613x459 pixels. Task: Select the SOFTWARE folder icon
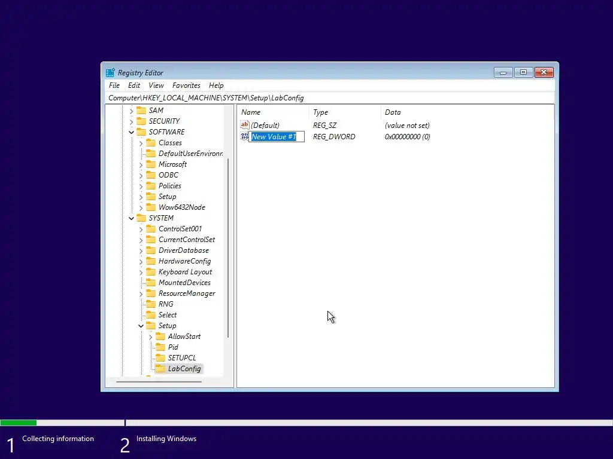[x=141, y=132]
